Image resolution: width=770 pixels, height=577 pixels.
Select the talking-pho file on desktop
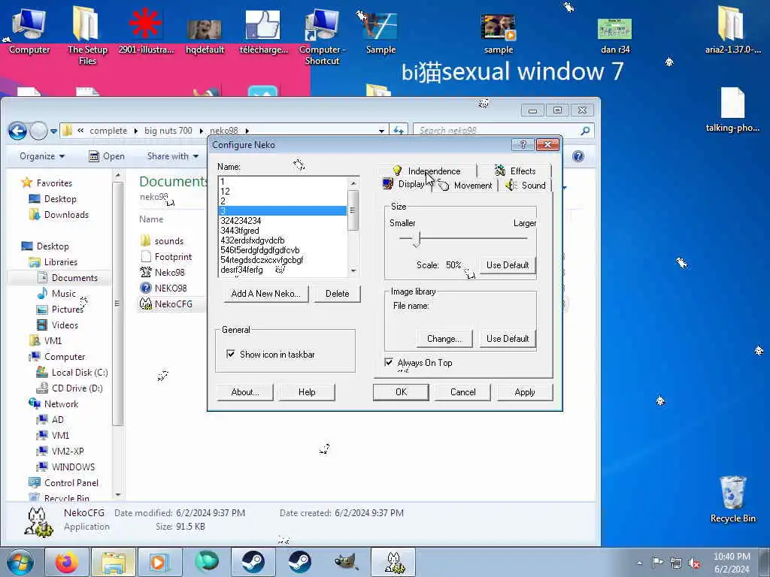(732, 110)
